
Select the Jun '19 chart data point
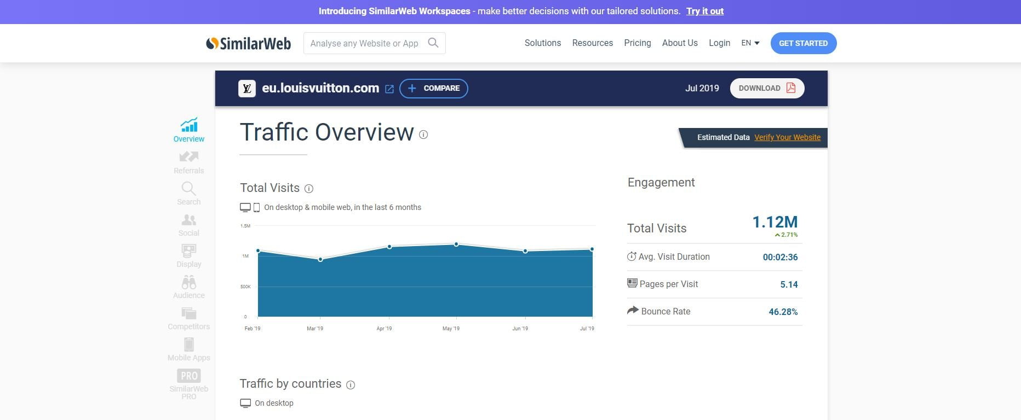[x=525, y=251]
